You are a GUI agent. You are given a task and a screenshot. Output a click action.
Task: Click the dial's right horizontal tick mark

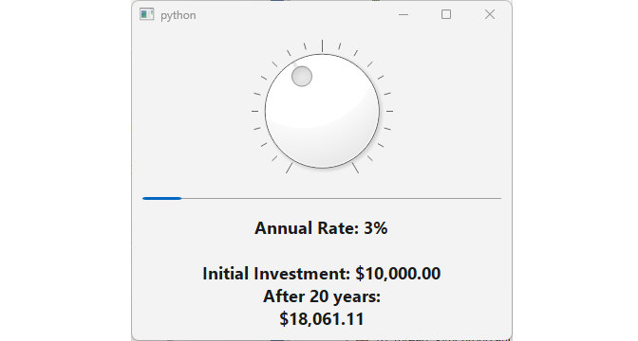pyautogui.click(x=389, y=111)
